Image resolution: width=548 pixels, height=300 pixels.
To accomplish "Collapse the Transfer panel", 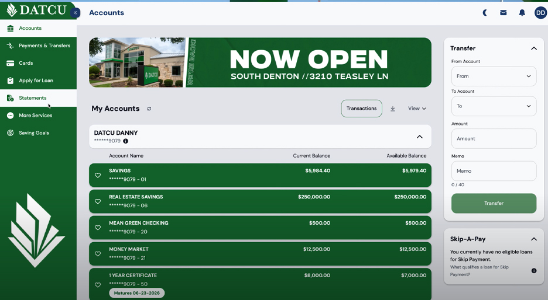I will point(534,48).
